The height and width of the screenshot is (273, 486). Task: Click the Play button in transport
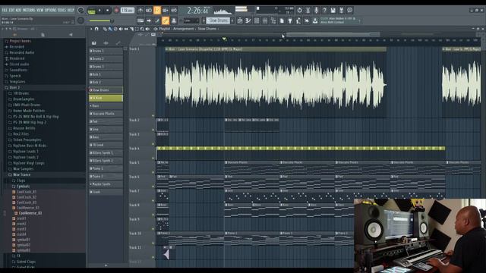[99, 11]
